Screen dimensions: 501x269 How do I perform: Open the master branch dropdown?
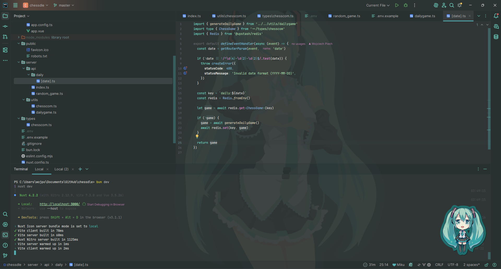click(x=64, y=5)
